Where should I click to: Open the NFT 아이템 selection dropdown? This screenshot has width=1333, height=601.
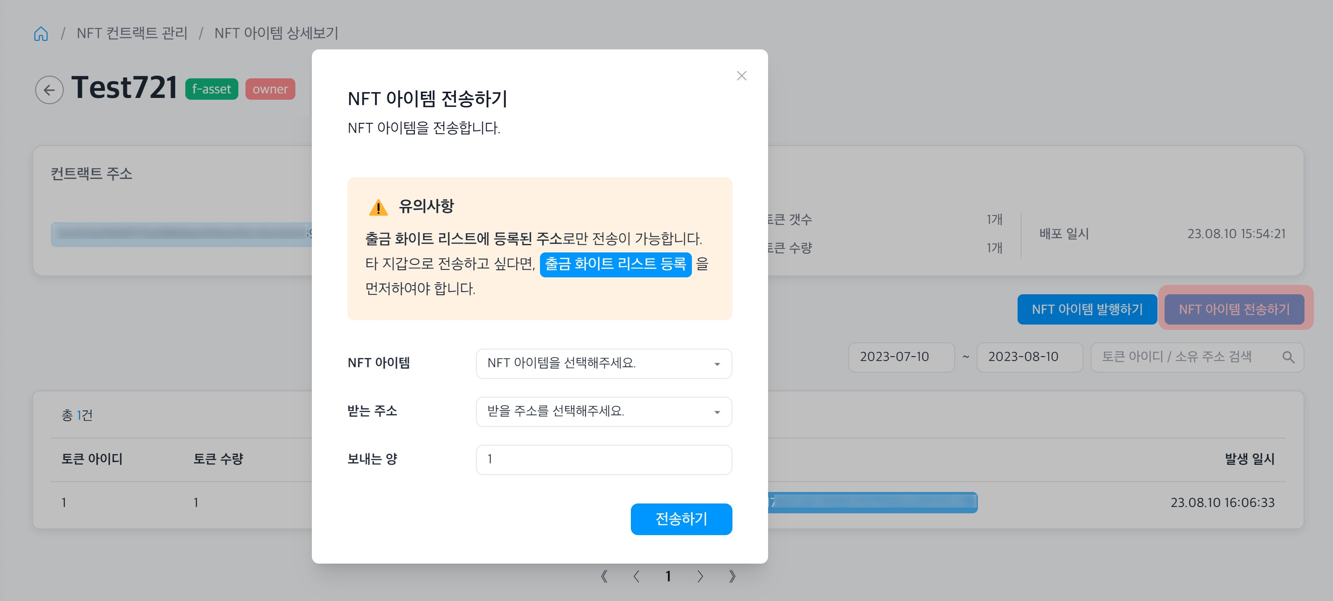[x=603, y=363]
